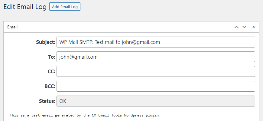Viewport: 263px width, 121px height.
Task: Click the Add Email Log button
Action: 65,7
